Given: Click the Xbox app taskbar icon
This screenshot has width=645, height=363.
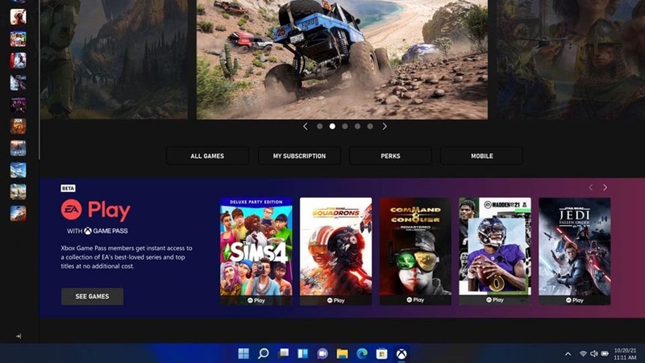Looking at the screenshot, I should point(402,353).
